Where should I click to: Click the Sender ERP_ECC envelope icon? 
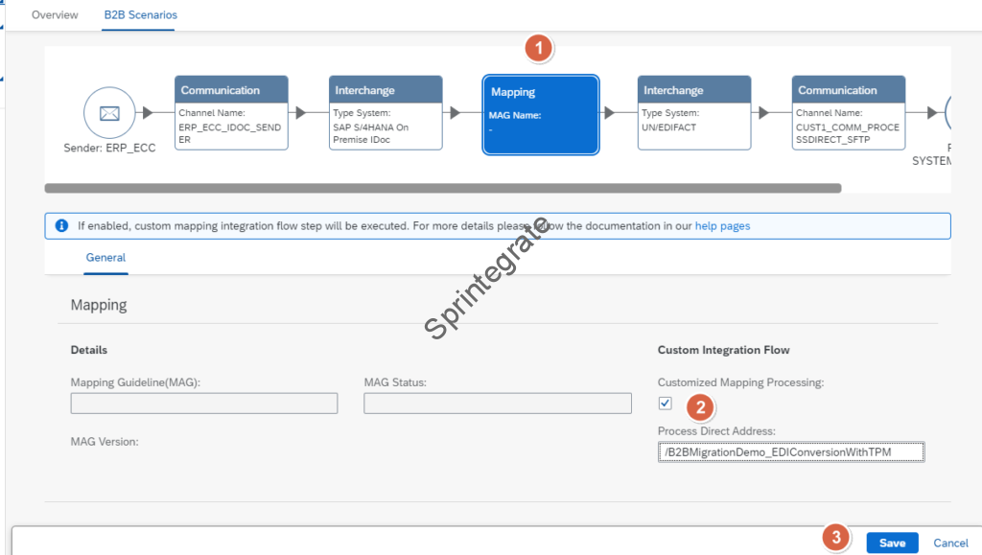tap(108, 113)
